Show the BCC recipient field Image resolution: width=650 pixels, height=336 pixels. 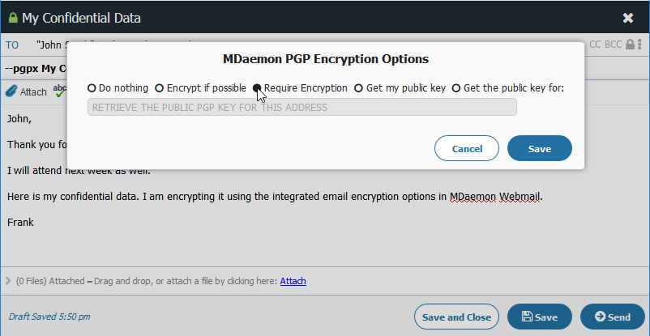(x=614, y=45)
